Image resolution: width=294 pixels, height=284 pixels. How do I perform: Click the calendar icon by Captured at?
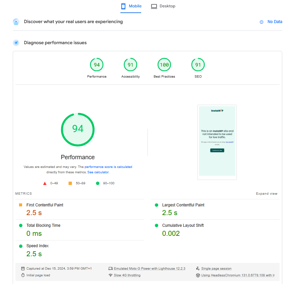(x=23, y=268)
